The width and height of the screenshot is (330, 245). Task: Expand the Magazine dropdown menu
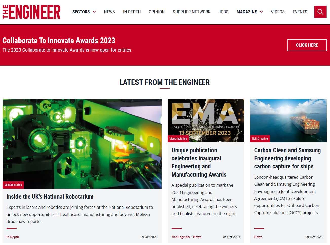[249, 12]
